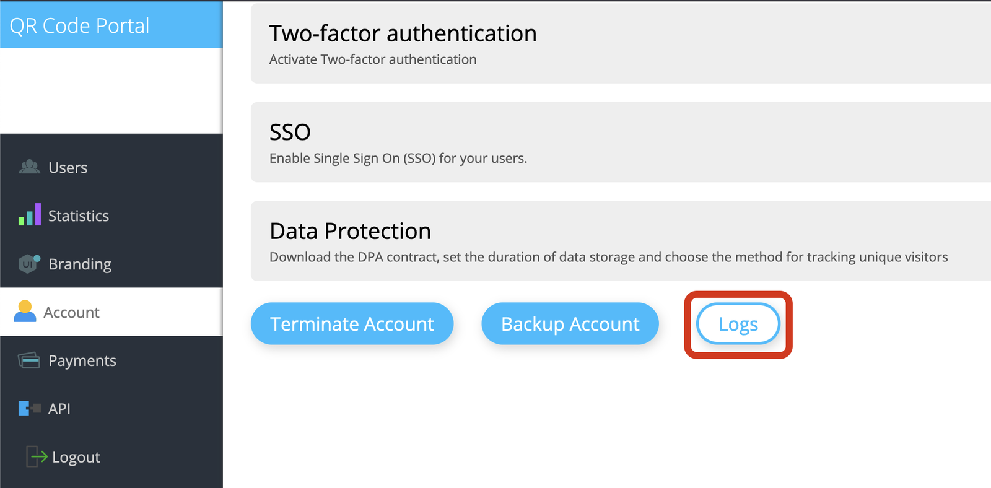Switch to the Branding page
The width and height of the screenshot is (991, 488).
point(79,263)
